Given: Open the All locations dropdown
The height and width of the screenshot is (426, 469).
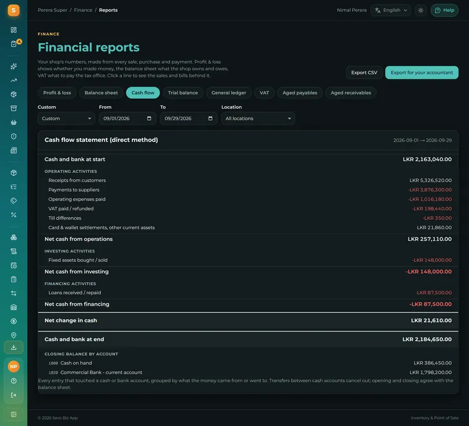Looking at the screenshot, I should pyautogui.click(x=258, y=118).
